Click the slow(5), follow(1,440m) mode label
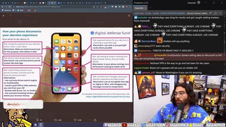Screen dimensions: 226x127 click(x=197, y=13)
